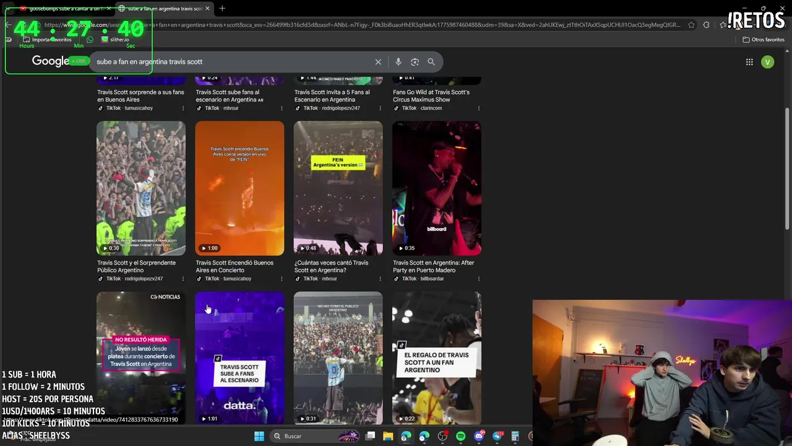Open options for 'Travis Scott Invita a 5 Fans'
Viewport: 792px width, 446px height.
coord(380,108)
